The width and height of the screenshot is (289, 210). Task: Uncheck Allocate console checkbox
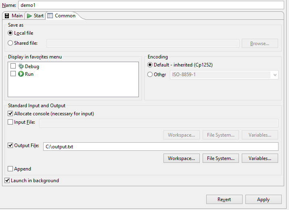coord(10,114)
